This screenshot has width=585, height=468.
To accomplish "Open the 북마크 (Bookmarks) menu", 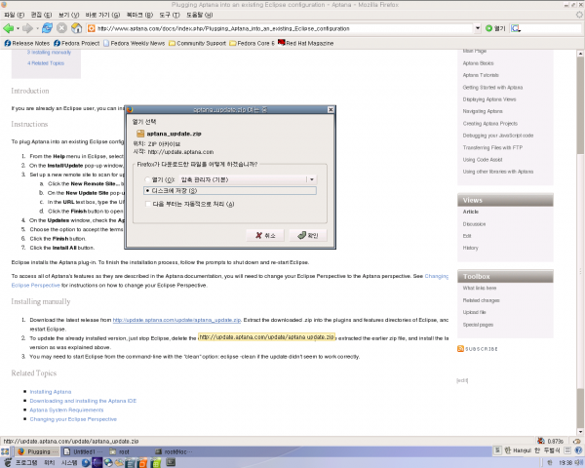I will click(x=139, y=15).
